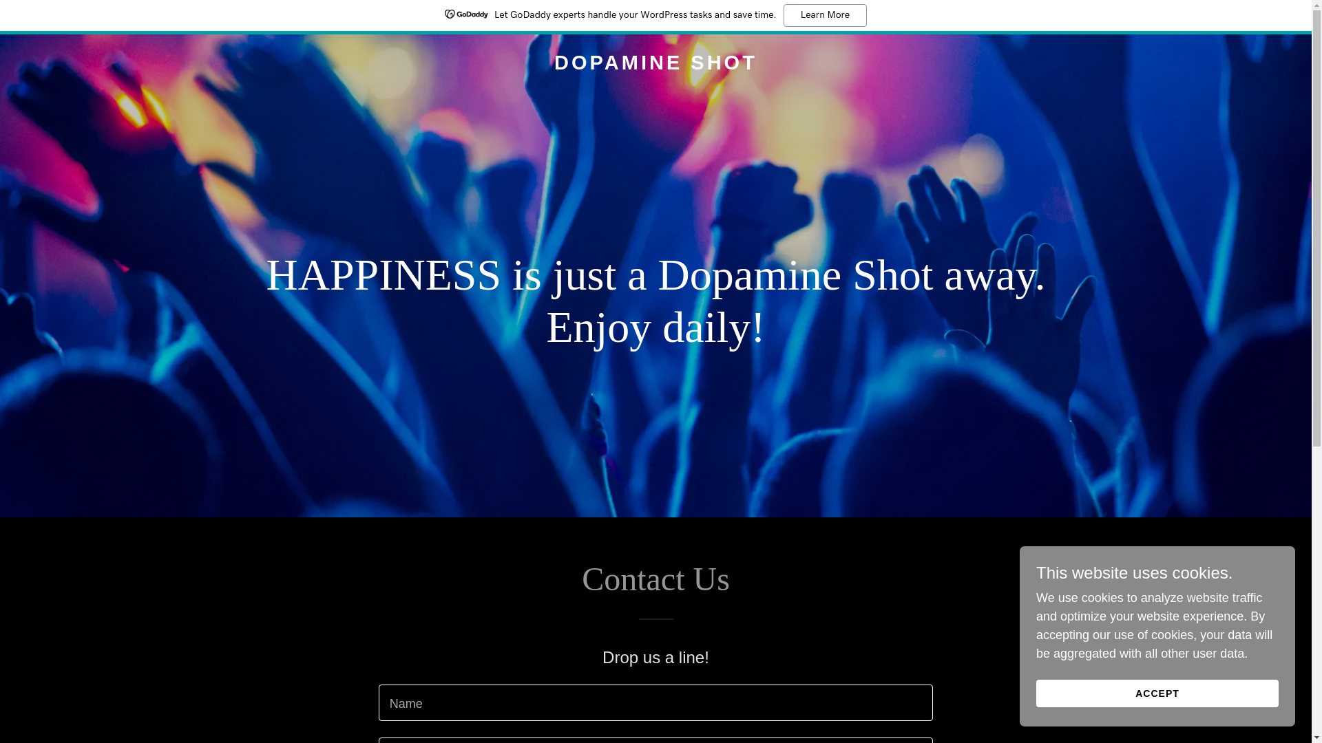Open the DOPAMINE SHOT site title link

click(655, 63)
